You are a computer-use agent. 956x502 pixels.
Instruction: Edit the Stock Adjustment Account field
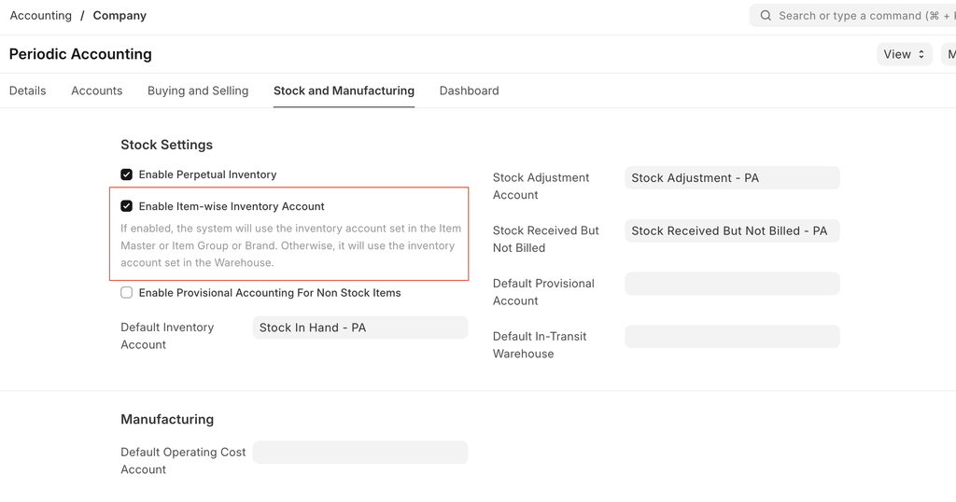(x=732, y=178)
